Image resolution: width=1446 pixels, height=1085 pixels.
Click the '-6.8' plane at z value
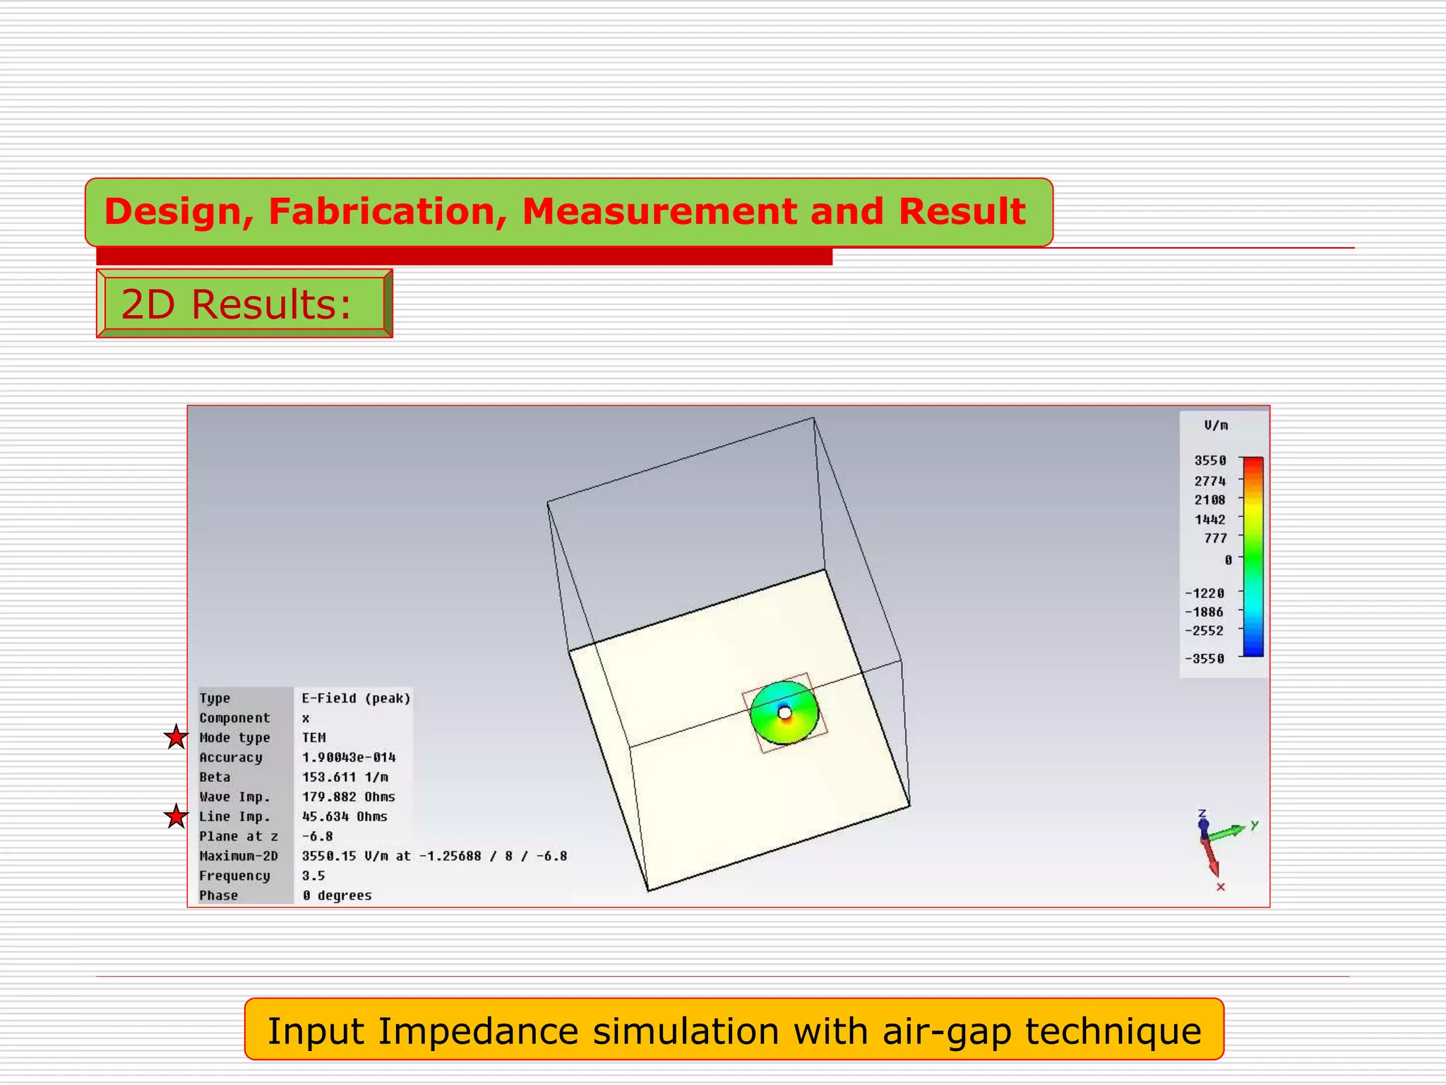[x=317, y=836]
